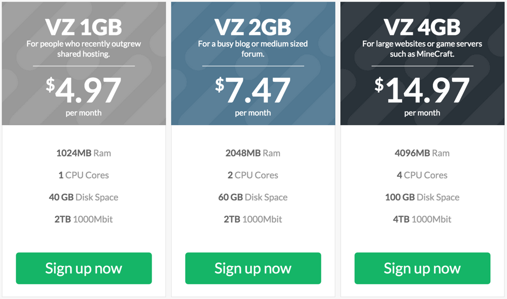Image resolution: width=507 pixels, height=299 pixels.
Task: Click the 1024MB Ram spec line
Action: pos(84,153)
